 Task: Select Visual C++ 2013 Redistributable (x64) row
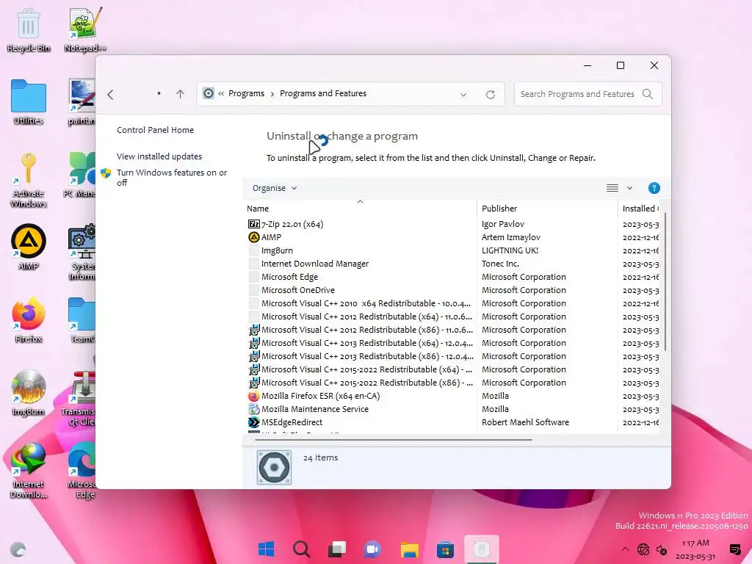click(453, 343)
